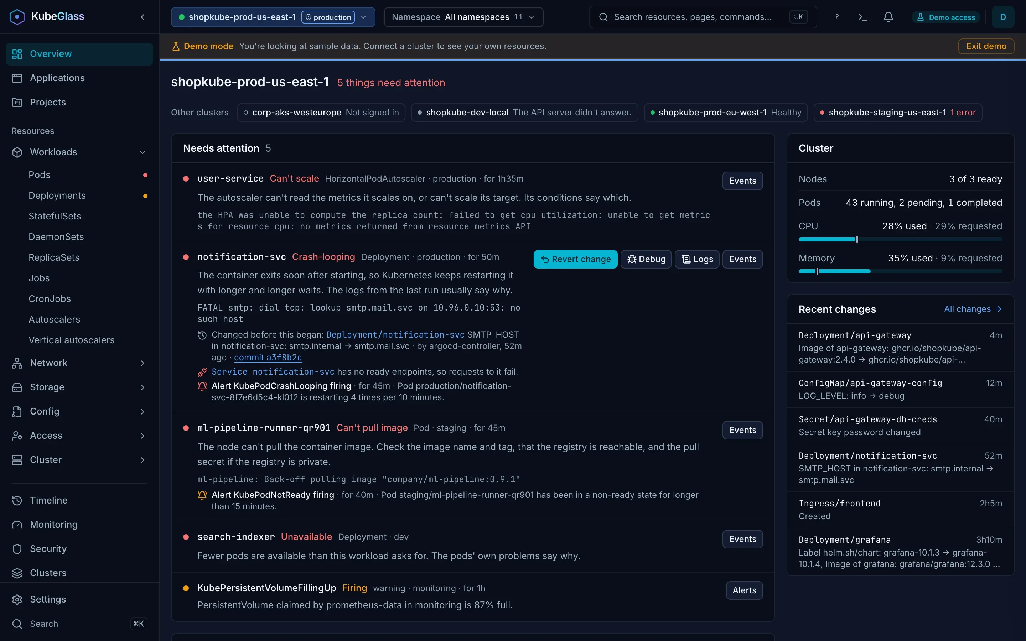The height and width of the screenshot is (641, 1026).
Task: Go to Applications in sidebar
Action: (x=79, y=78)
